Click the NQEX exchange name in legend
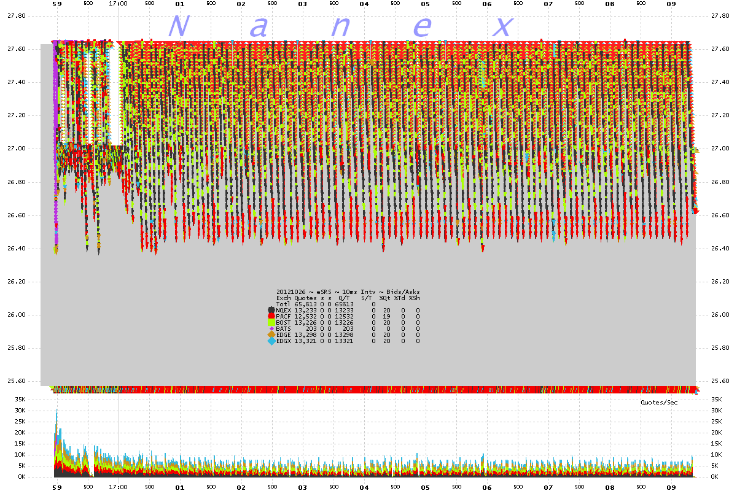The height and width of the screenshot is (491, 737). 284,311
